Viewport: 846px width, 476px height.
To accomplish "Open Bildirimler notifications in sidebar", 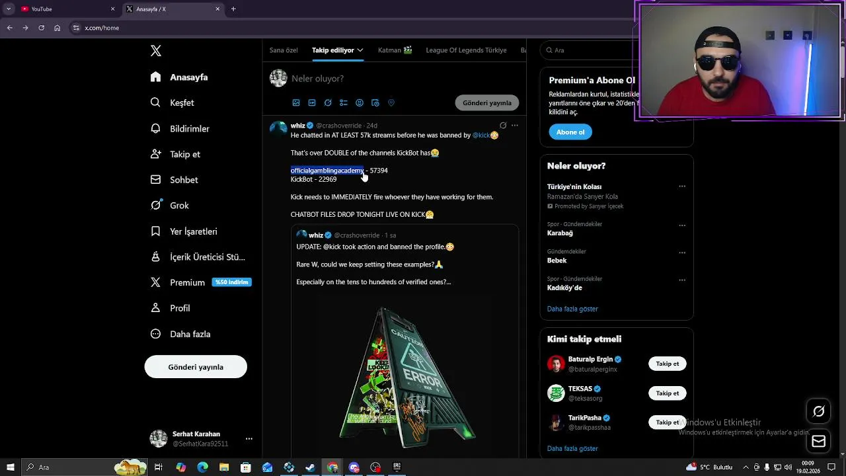I will [x=180, y=128].
